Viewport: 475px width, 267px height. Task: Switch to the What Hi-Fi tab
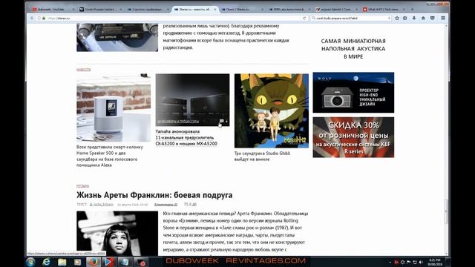(x=384, y=10)
